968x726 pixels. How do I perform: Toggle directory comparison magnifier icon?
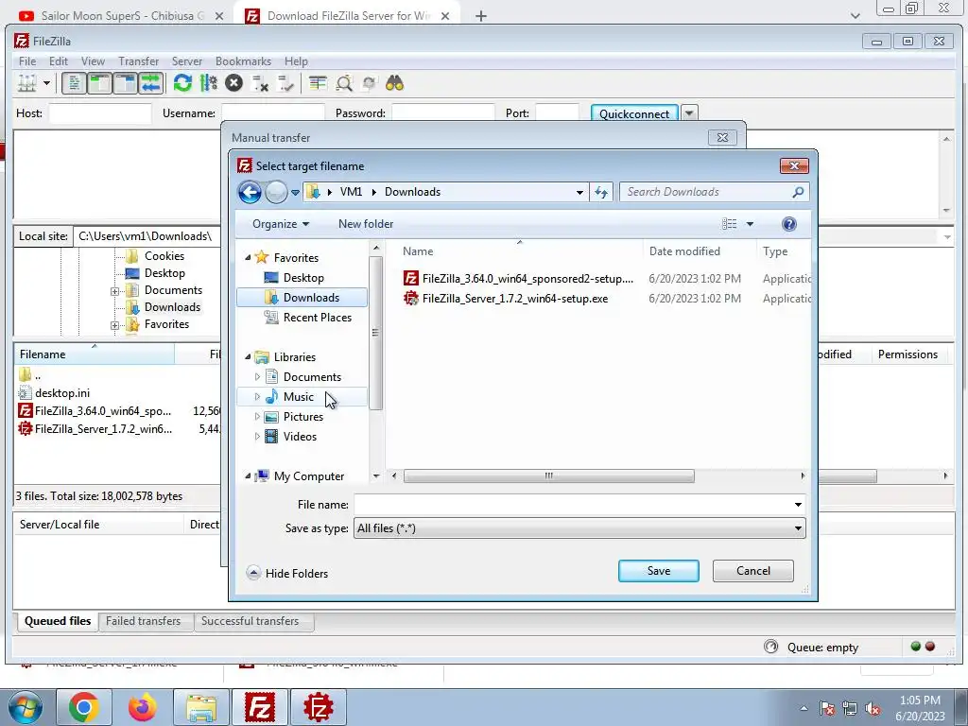(344, 83)
